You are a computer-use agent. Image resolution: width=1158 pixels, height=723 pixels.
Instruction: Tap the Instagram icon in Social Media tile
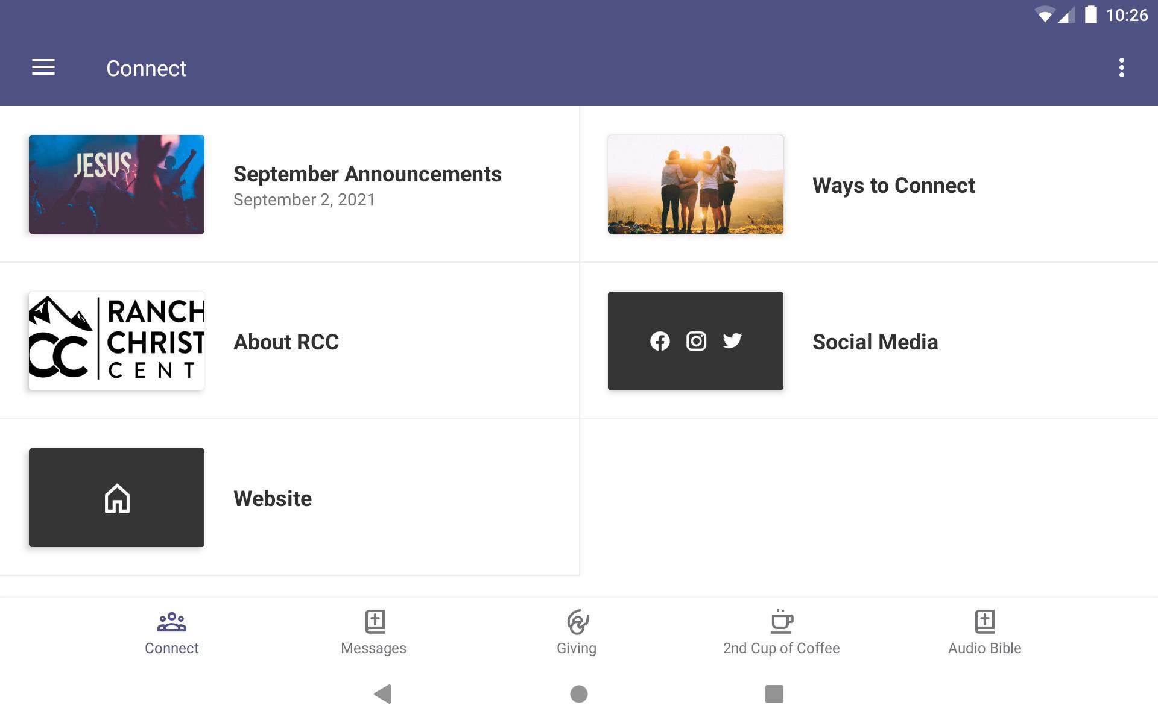click(696, 341)
